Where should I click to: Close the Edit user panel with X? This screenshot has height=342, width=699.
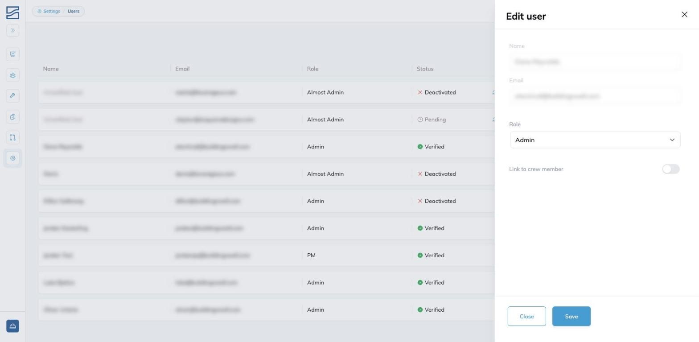pyautogui.click(x=684, y=14)
